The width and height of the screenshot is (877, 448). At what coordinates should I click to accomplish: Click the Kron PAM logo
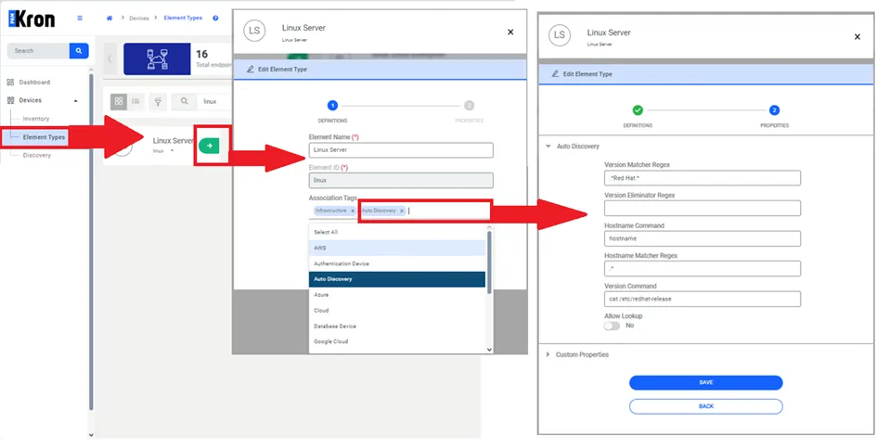click(32, 19)
